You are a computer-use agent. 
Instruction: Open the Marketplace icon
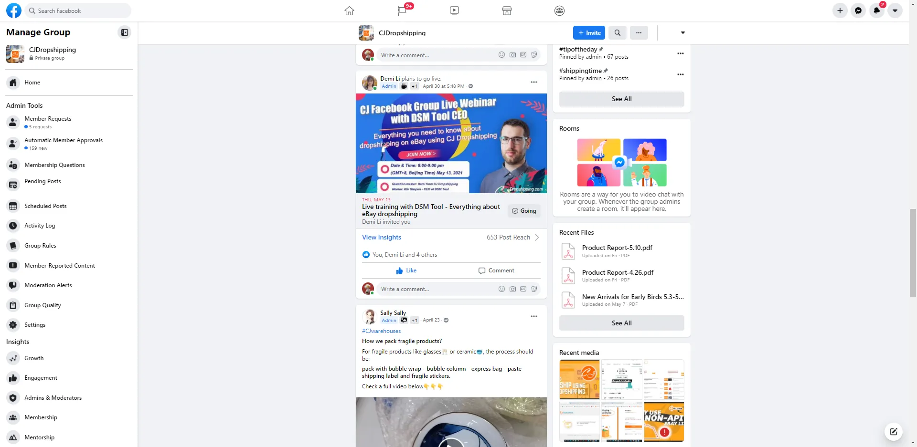coord(507,10)
